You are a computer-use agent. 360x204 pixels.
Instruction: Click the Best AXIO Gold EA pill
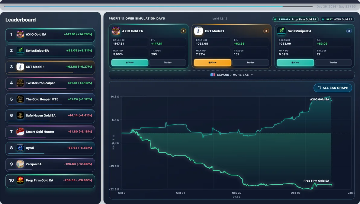pyautogui.click(x=337, y=19)
